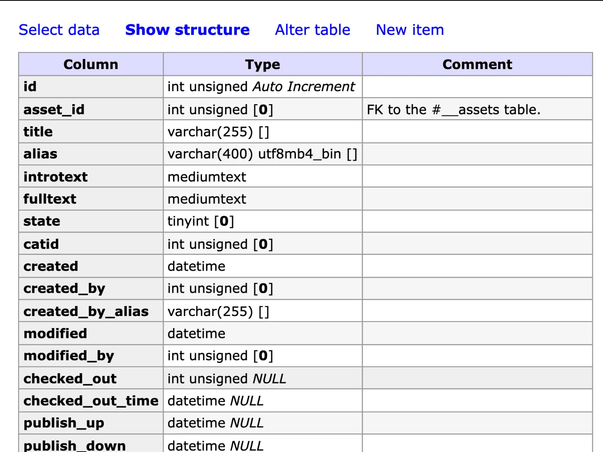The height and width of the screenshot is (452, 603).
Task: Click the fulltext 'mediumtext' type
Action: [x=207, y=199]
